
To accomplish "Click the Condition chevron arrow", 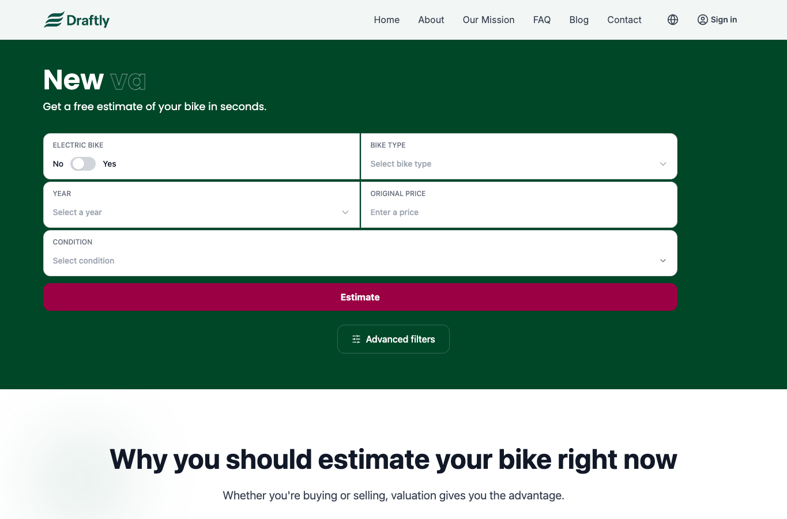I will tap(663, 261).
